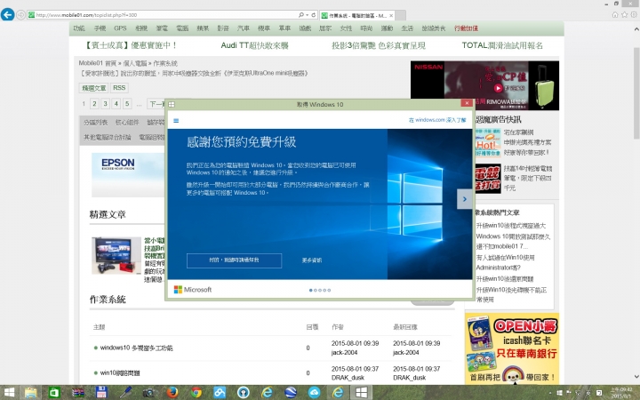Click the window icon in dialog title bar
This screenshot has height=400, width=640.
point(172,105)
